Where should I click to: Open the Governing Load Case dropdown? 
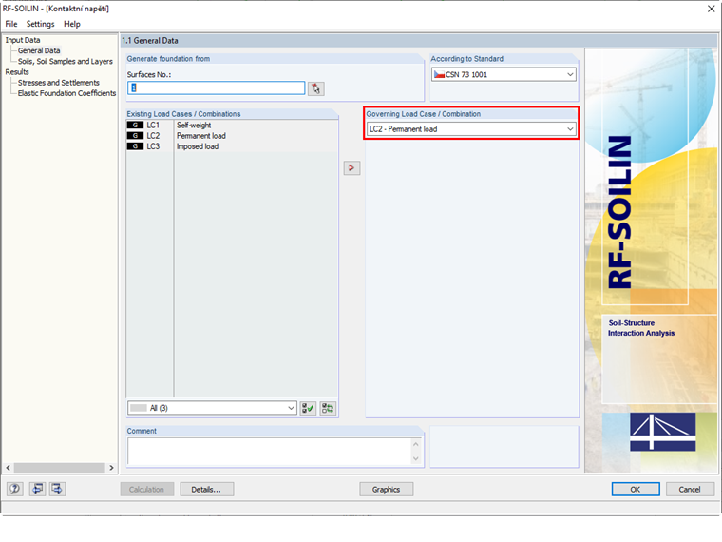pyautogui.click(x=471, y=129)
